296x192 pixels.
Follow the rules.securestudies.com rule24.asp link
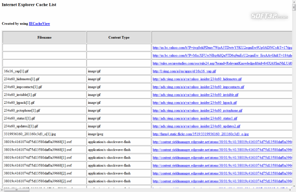coord(222,63)
